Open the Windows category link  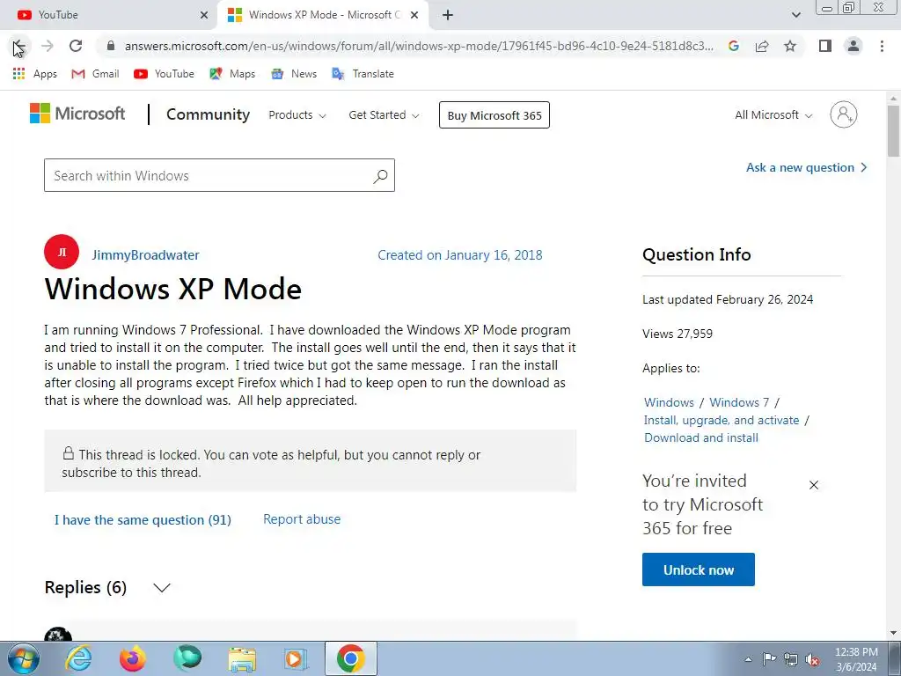669,402
